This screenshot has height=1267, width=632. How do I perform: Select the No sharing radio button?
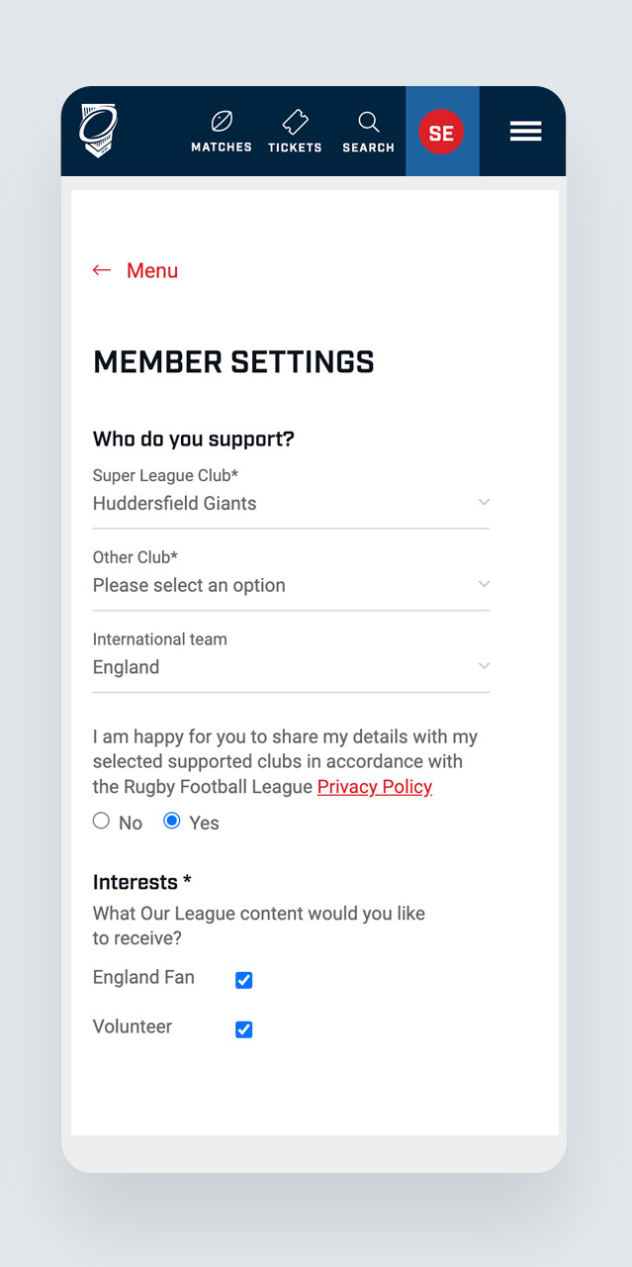point(101,820)
